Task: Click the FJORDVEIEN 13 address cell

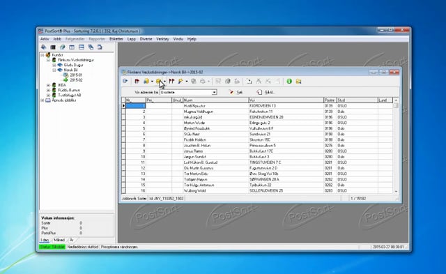Action: (x=286, y=106)
